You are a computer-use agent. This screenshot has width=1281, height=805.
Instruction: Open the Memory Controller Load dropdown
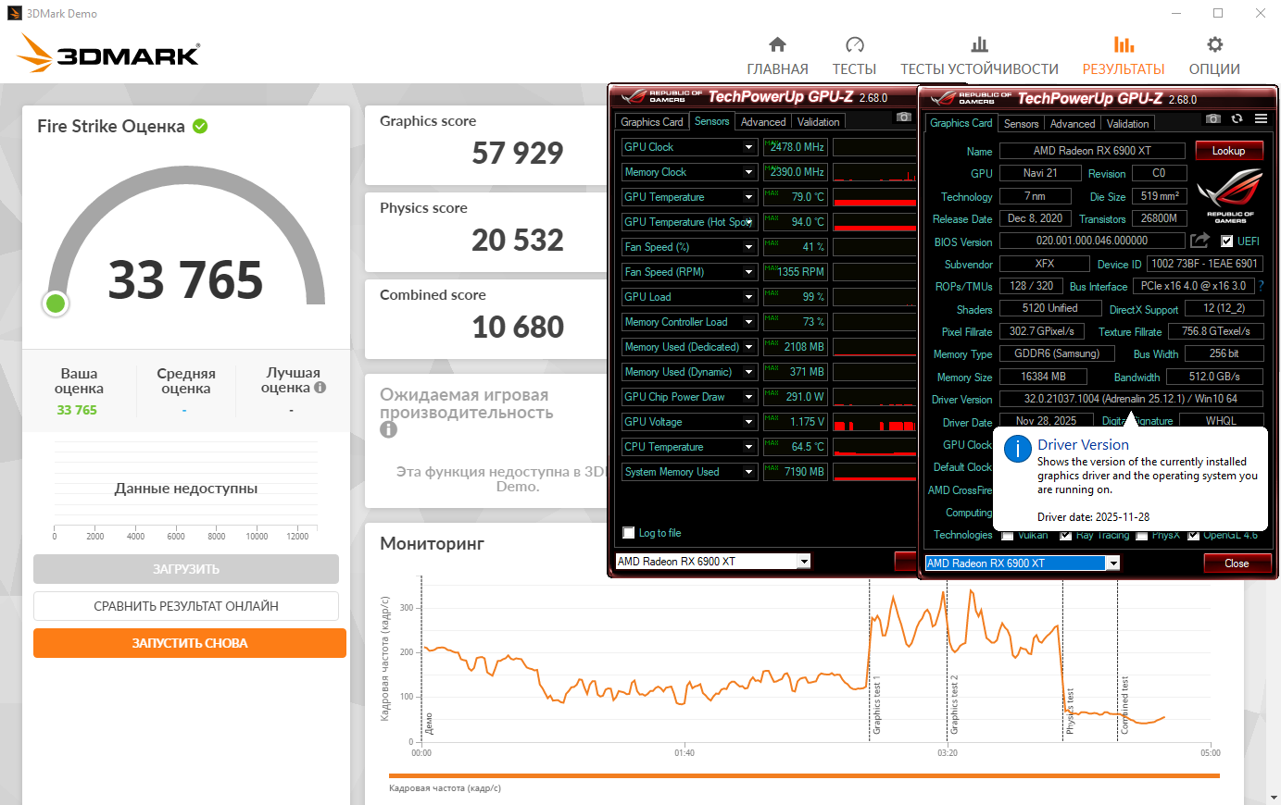[748, 322]
